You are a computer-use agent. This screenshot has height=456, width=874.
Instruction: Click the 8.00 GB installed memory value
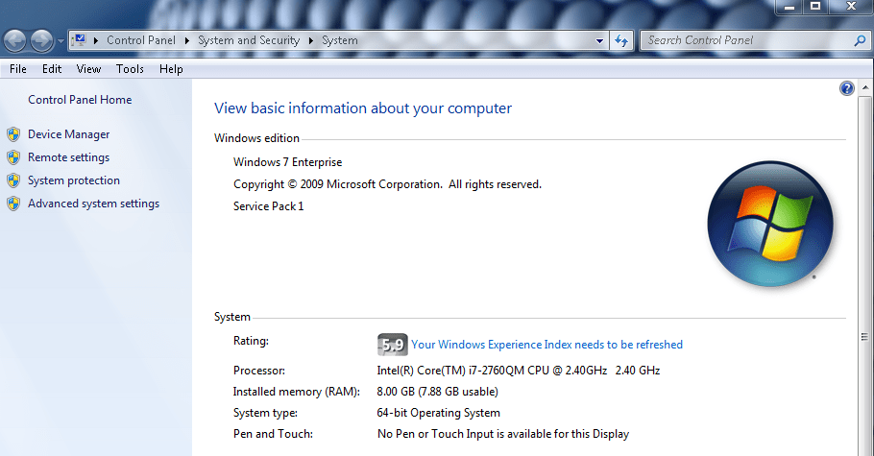pyautogui.click(x=438, y=392)
